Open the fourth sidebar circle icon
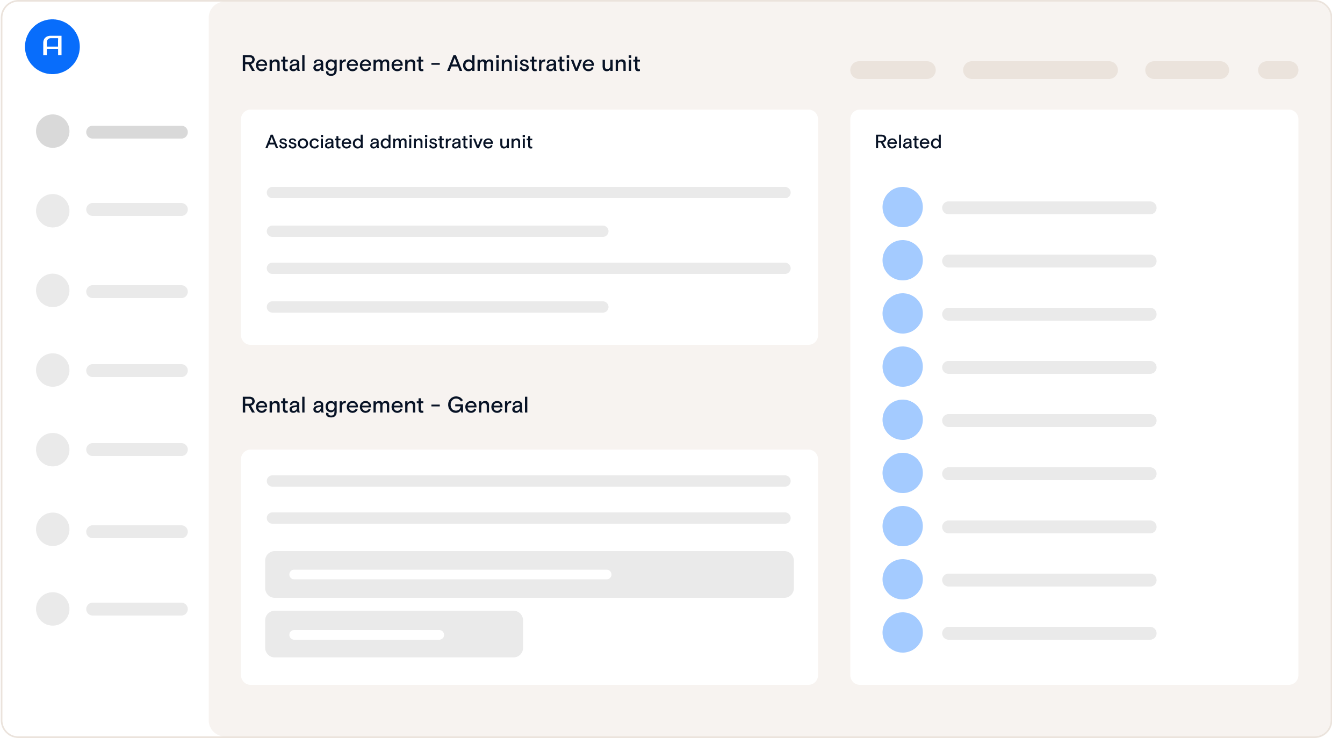 53,370
